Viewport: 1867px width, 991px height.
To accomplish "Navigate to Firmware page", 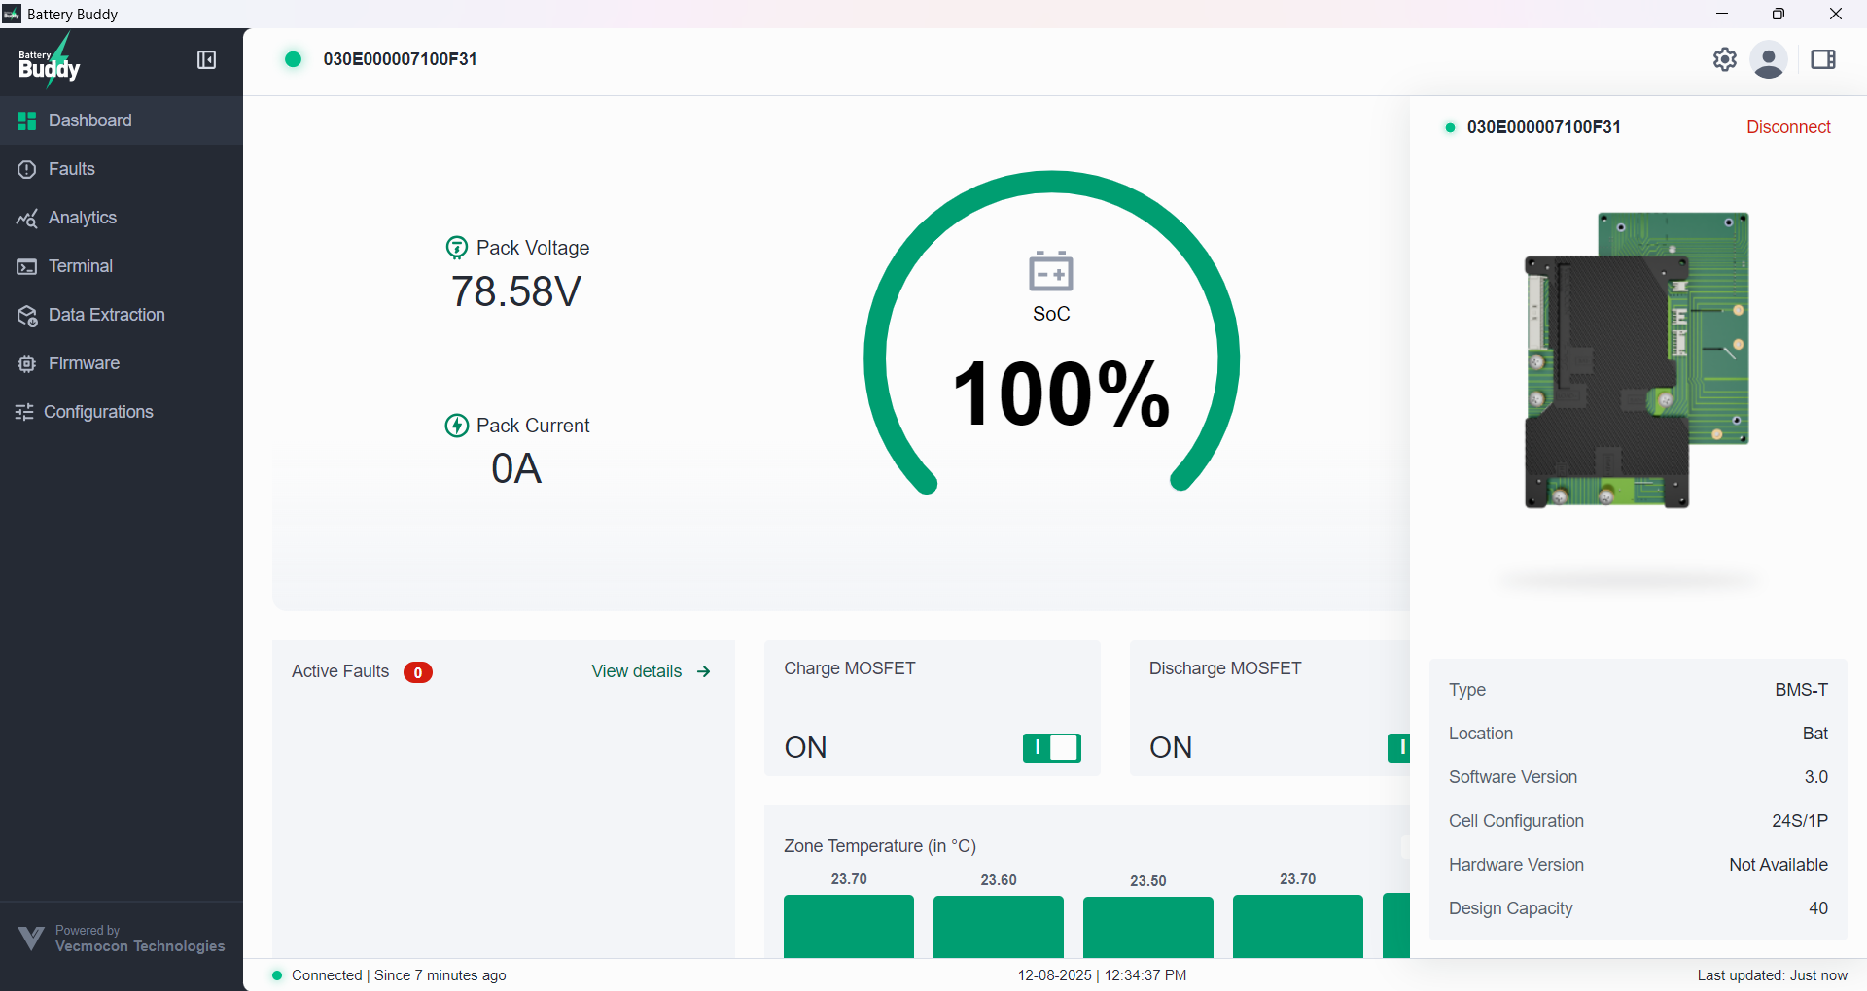I will [84, 363].
